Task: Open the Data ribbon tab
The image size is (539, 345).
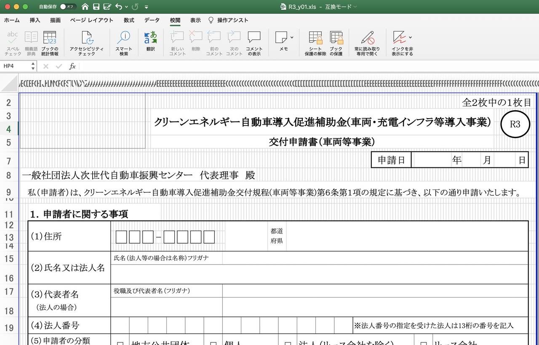Action: (x=152, y=20)
